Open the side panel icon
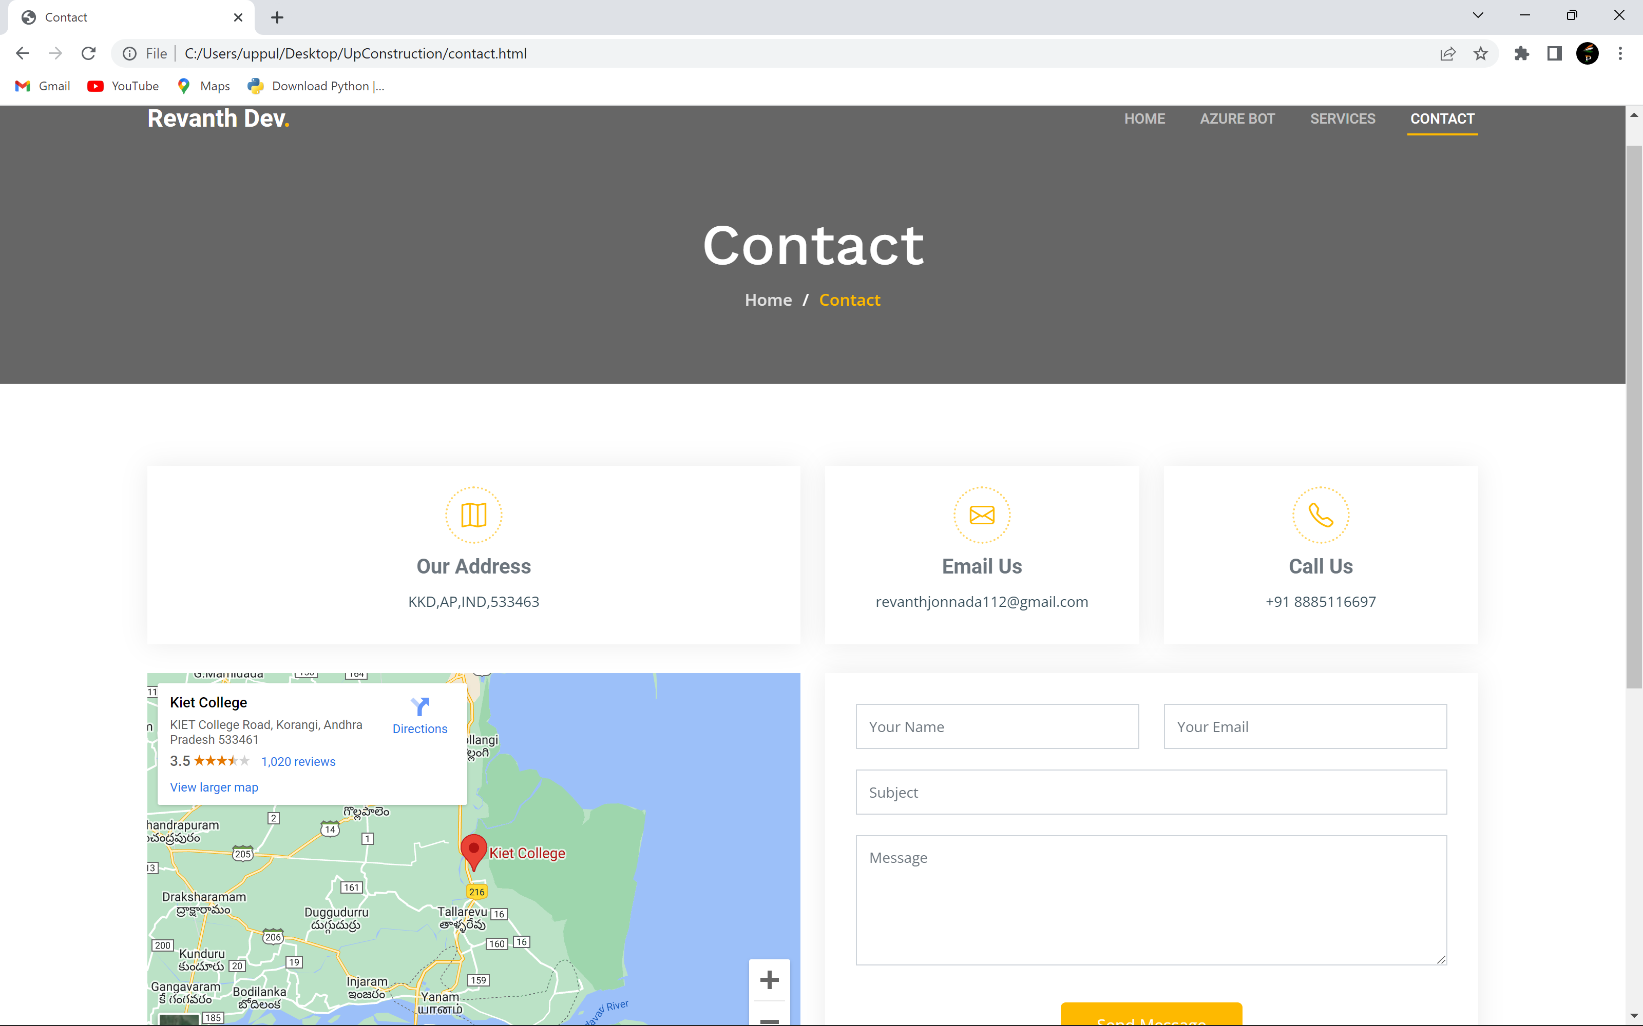The width and height of the screenshot is (1643, 1026). [1554, 53]
